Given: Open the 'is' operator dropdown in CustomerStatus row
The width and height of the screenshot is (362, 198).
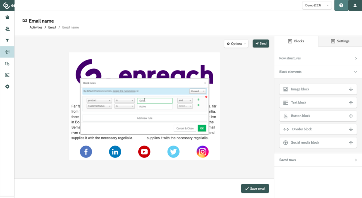Looking at the screenshot, I should click(125, 106).
